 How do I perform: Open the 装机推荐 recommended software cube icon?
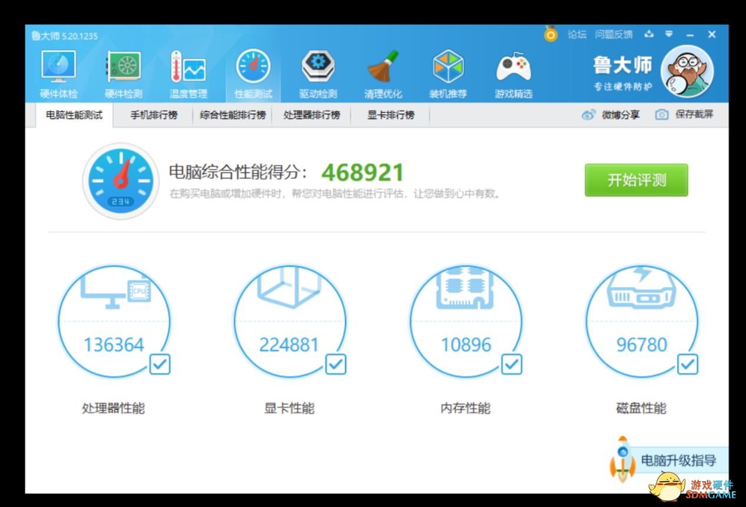click(448, 67)
